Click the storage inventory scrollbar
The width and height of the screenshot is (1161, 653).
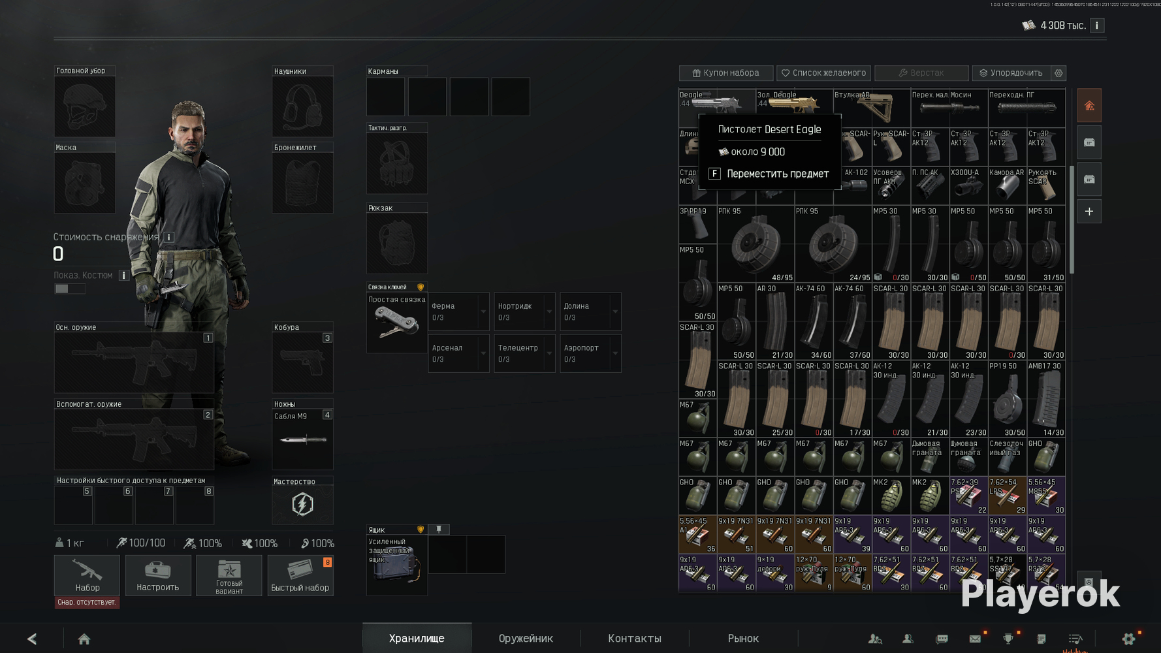click(1072, 220)
